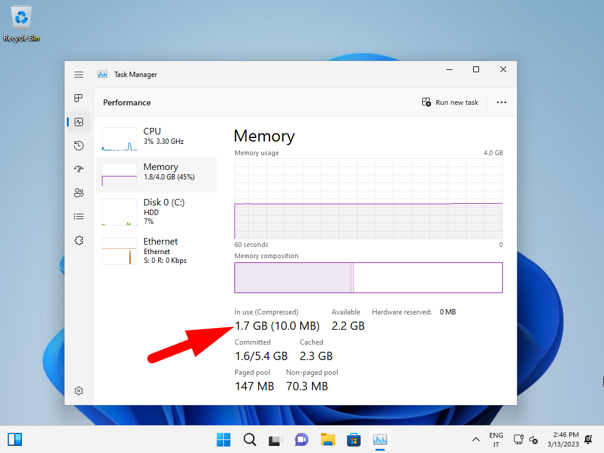Select the Memory performance entry
This screenshot has height=453, width=604.
coord(156,175)
